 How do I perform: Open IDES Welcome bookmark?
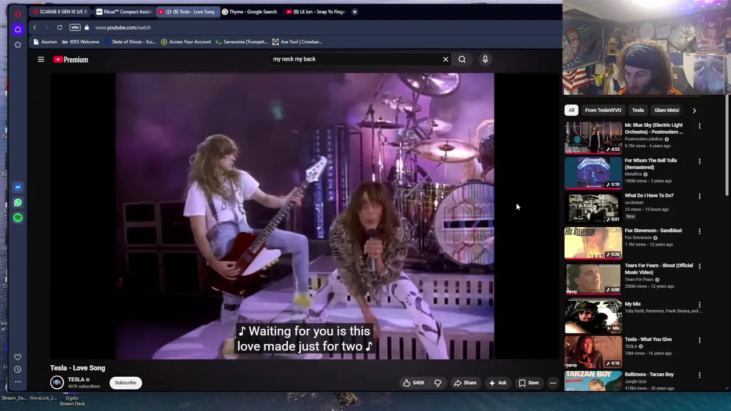81,42
